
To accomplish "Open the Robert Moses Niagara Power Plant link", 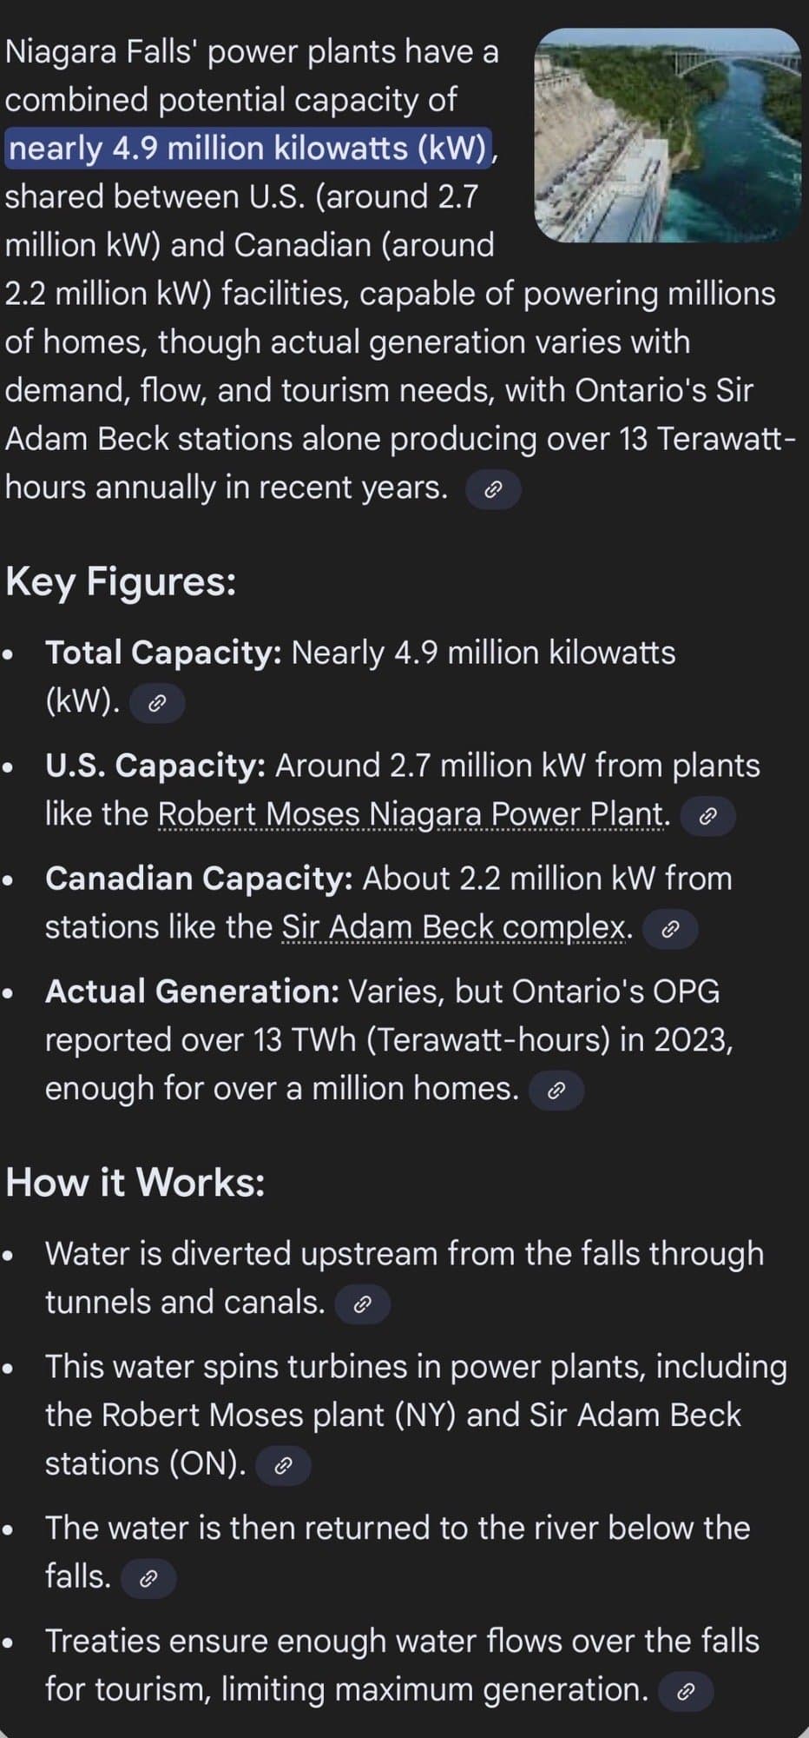I will pos(412,815).
